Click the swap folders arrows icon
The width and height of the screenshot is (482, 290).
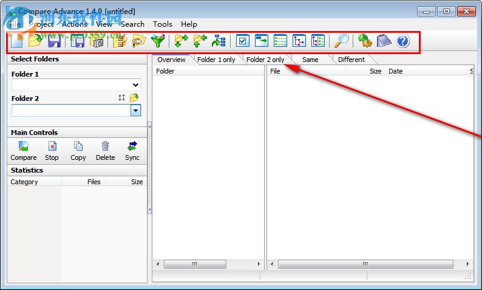[x=122, y=98]
